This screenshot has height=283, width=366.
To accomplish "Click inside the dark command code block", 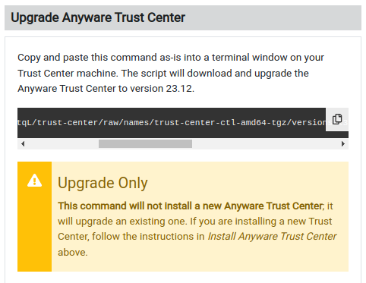I will 172,123.
